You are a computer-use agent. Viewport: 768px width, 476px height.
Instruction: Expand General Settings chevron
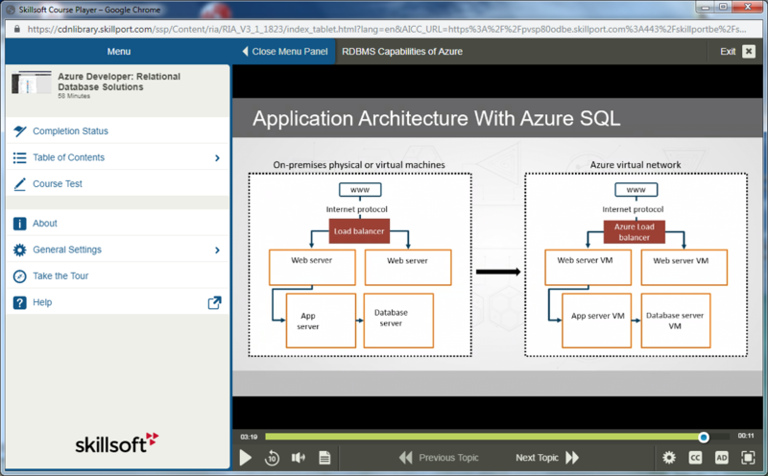click(x=217, y=250)
